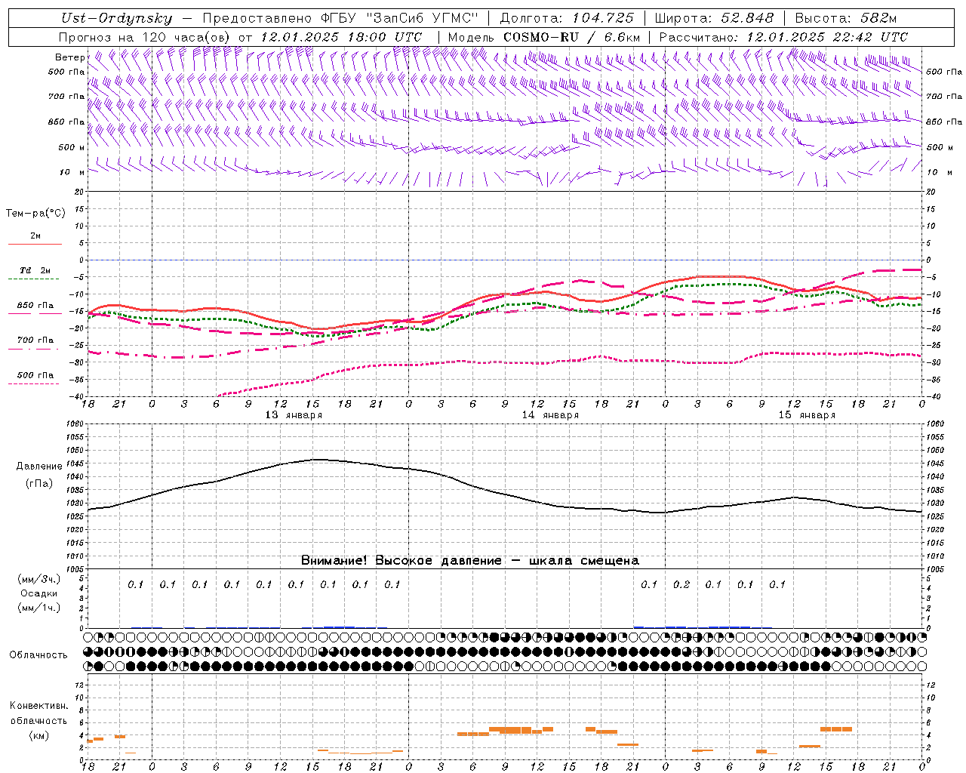
Task: Click the 500 м wind level label on the left
Action: [x=71, y=148]
